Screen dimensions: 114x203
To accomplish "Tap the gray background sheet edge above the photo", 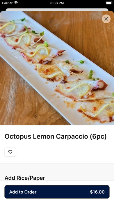I will [x=57, y=10].
